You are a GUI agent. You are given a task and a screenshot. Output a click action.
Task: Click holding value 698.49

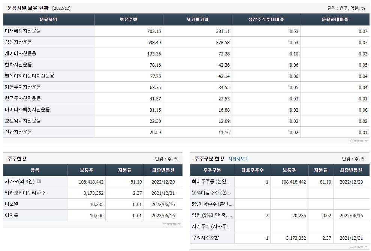(154, 43)
